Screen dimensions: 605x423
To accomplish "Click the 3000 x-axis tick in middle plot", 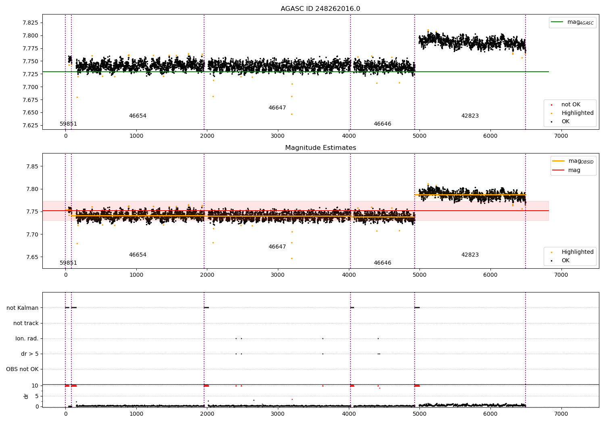I will pos(278,275).
